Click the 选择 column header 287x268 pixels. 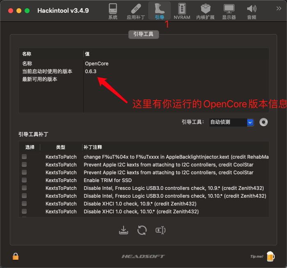[30, 147]
